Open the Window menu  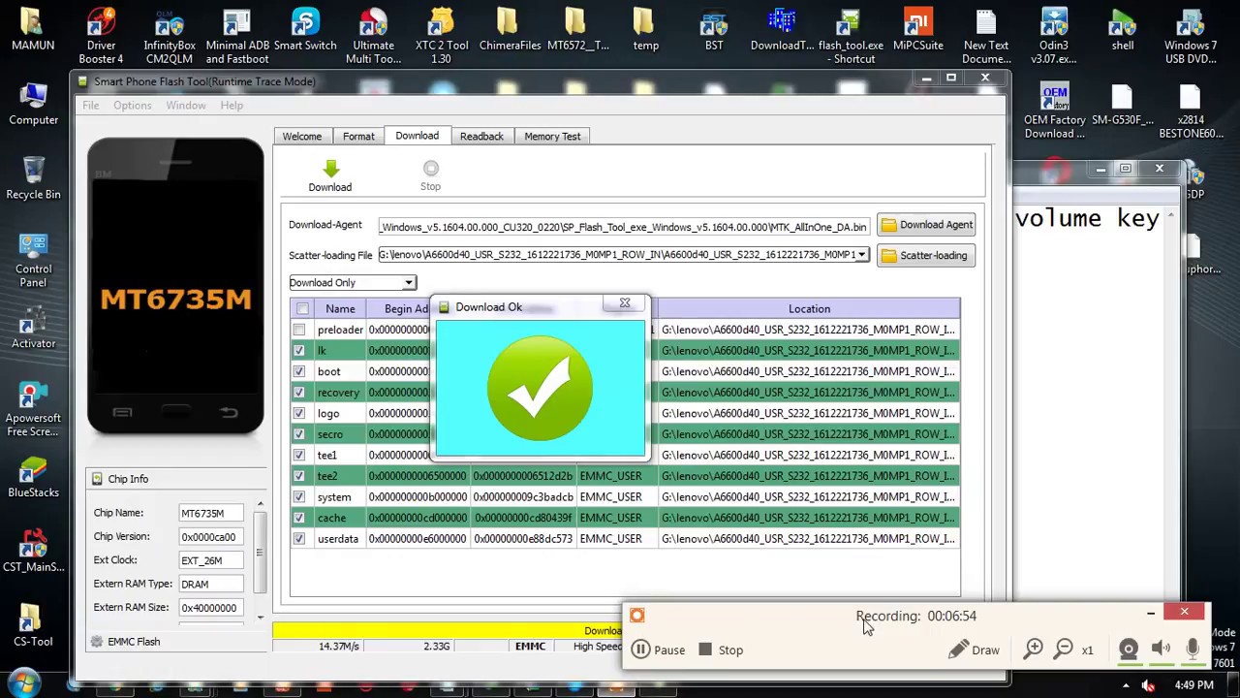tap(185, 105)
